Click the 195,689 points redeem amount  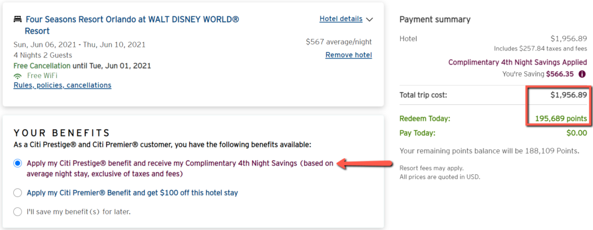[x=561, y=119]
